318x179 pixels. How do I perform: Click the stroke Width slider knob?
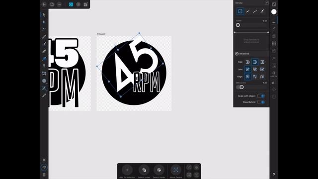point(238,25)
